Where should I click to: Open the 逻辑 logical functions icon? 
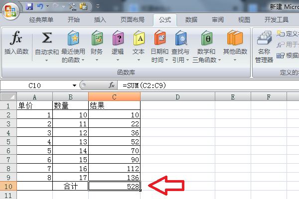118,39
